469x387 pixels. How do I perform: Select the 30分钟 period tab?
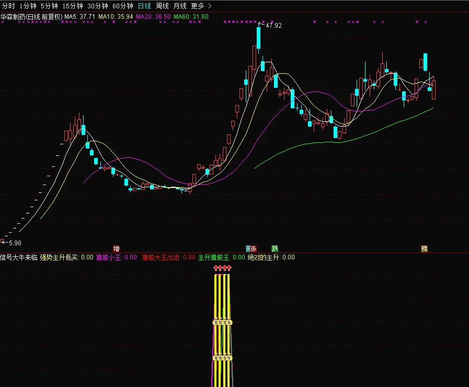coord(98,6)
